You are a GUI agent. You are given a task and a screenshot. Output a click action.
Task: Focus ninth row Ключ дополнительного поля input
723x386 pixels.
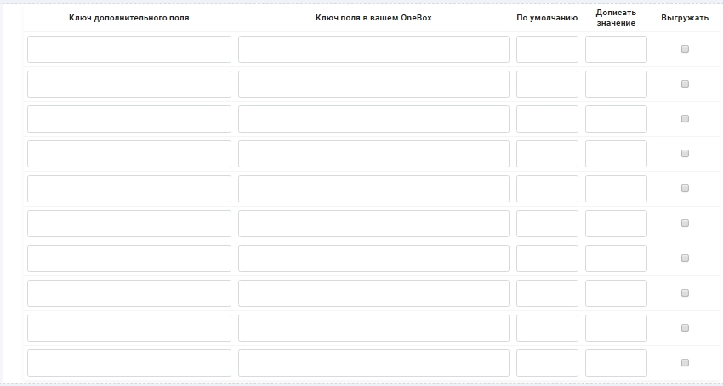(x=129, y=328)
